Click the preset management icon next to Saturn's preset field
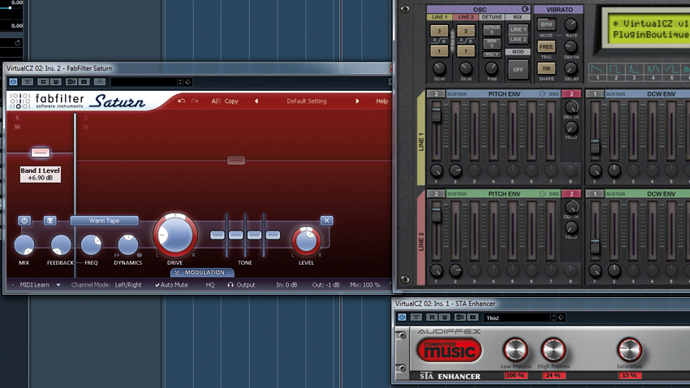Viewport: 690px width, 388px height. click(188, 82)
